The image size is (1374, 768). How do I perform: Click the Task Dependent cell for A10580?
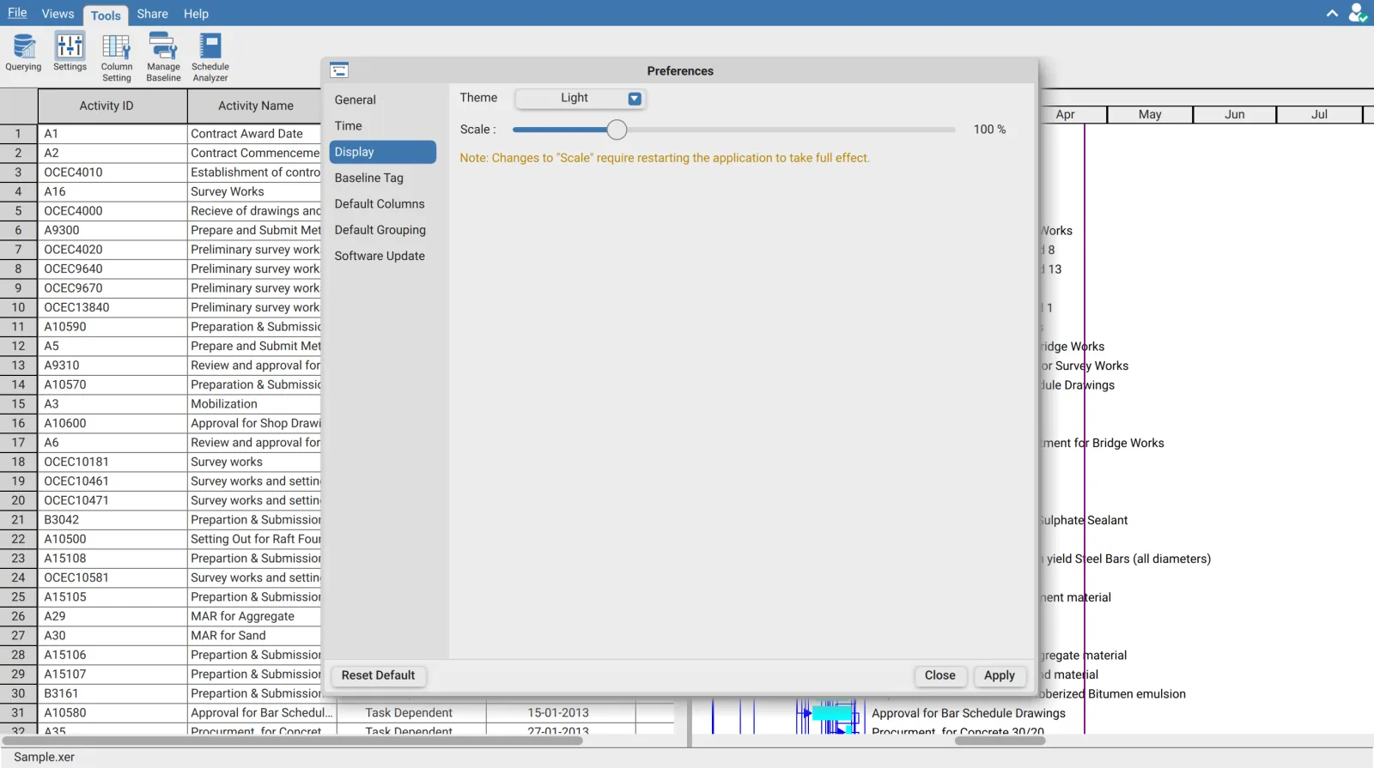410,713
